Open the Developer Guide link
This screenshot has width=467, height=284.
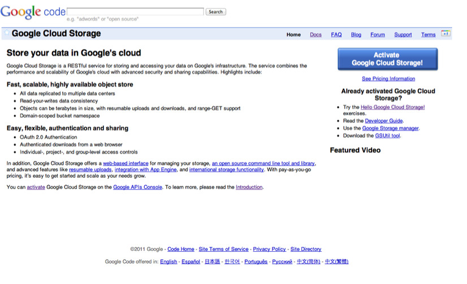pyautogui.click(x=383, y=121)
